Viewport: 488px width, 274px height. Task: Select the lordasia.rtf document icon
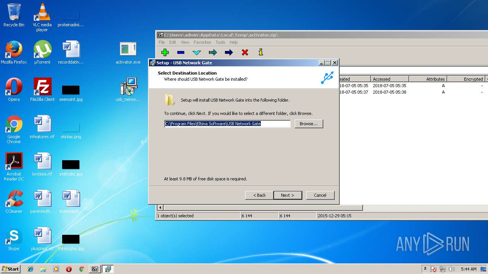pyautogui.click(x=42, y=164)
